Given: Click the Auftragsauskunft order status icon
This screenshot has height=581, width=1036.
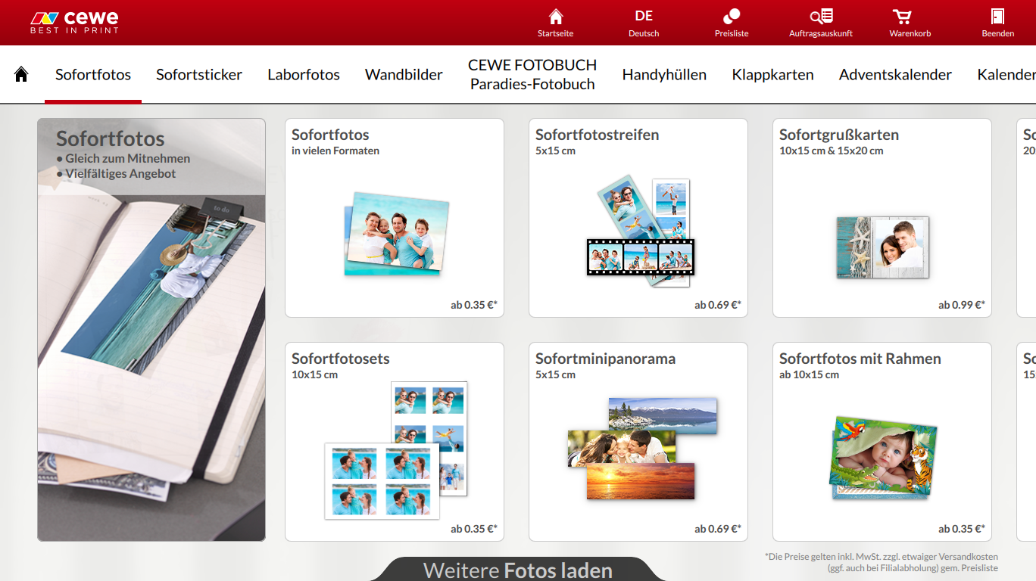Looking at the screenshot, I should (x=821, y=22).
